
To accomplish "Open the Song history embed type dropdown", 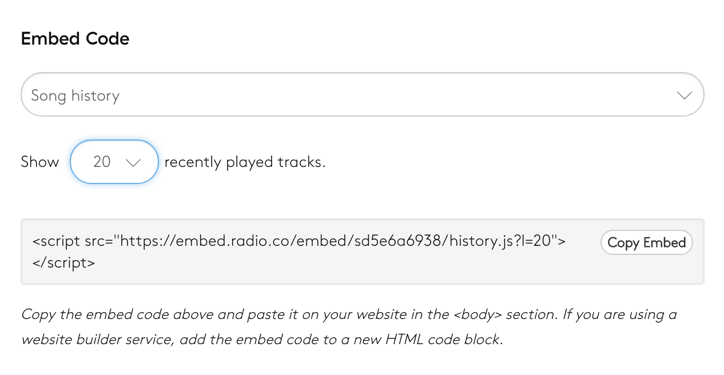I will 362,95.
